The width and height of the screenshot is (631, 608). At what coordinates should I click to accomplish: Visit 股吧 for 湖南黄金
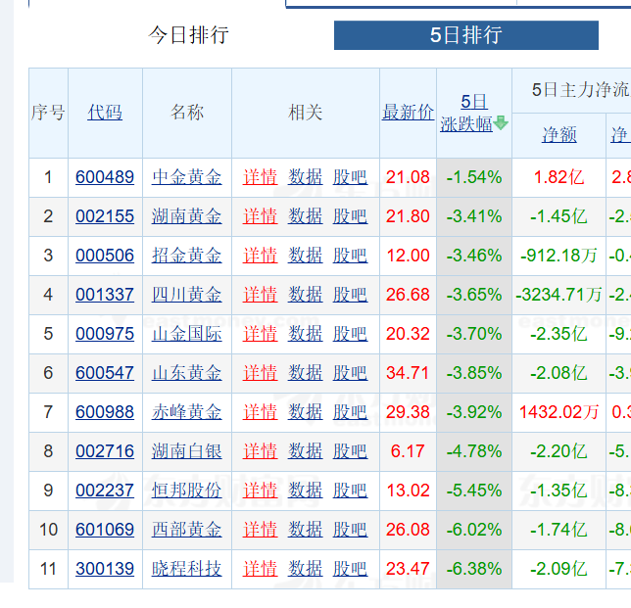point(350,216)
